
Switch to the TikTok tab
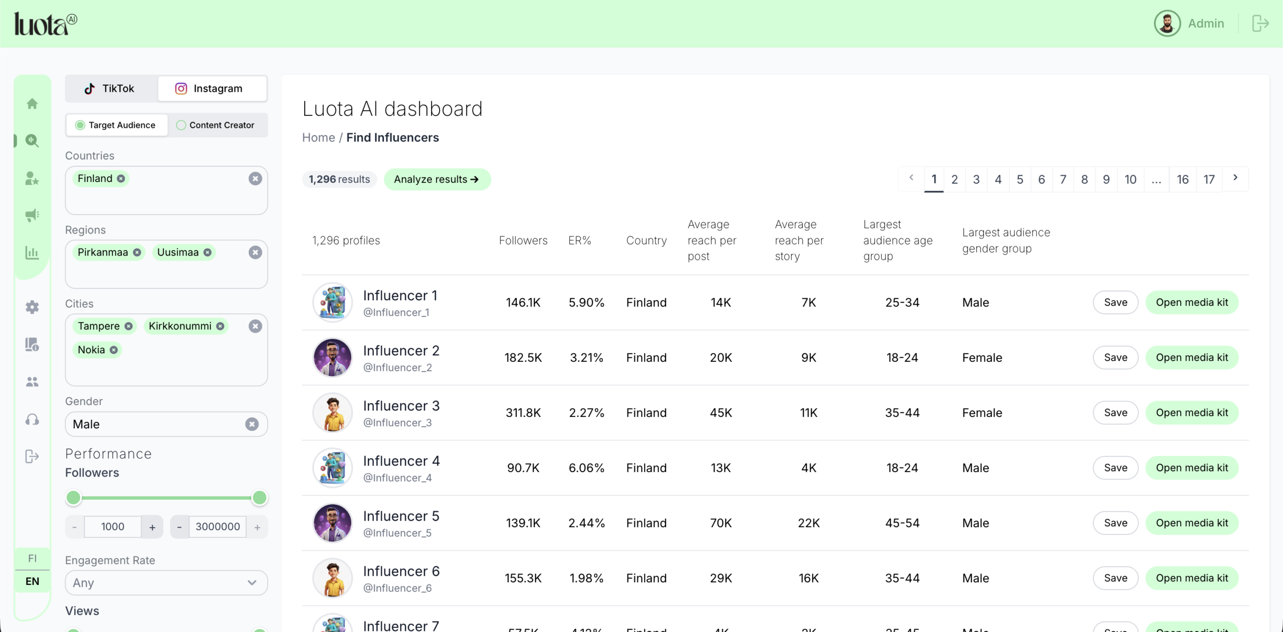pyautogui.click(x=111, y=89)
